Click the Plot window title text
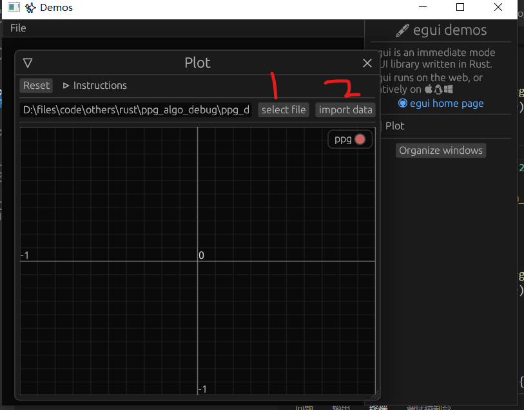Viewport: 524px width, 410px height. (197, 62)
